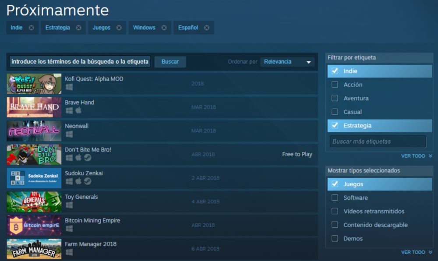The height and width of the screenshot is (261, 438).
Task: Check the Demos content type checkbox
Action: point(334,238)
